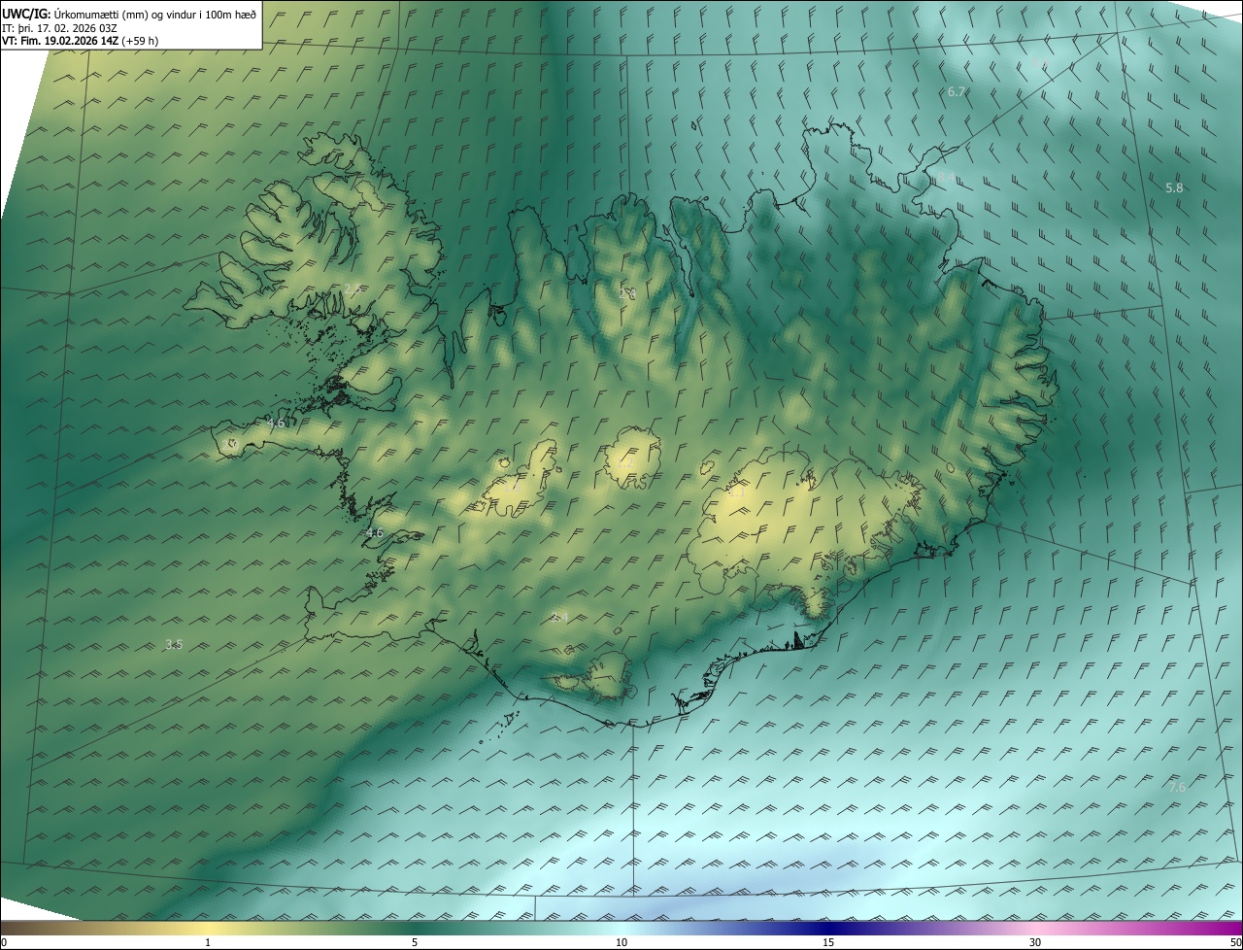Click the "2.5" value label on the Westfjords
This screenshot has width=1243, height=950.
pyautogui.click(x=353, y=288)
